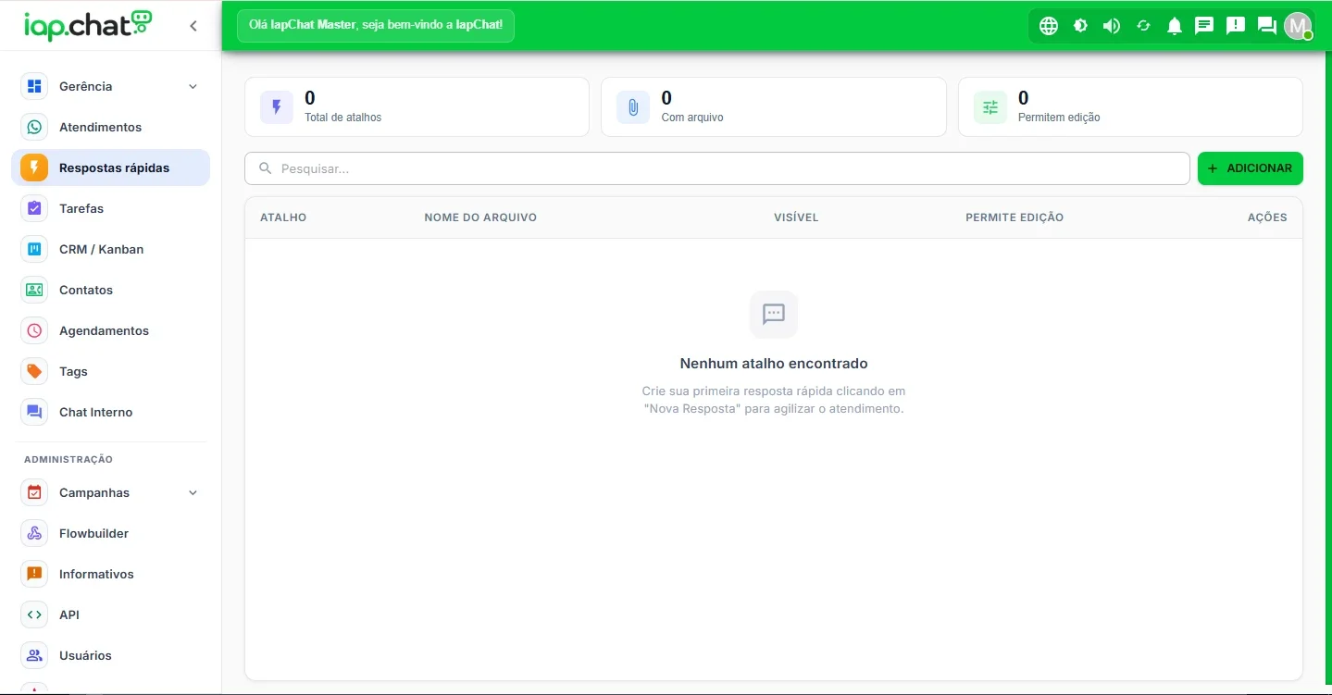Click the Usuários people icon

click(x=34, y=655)
